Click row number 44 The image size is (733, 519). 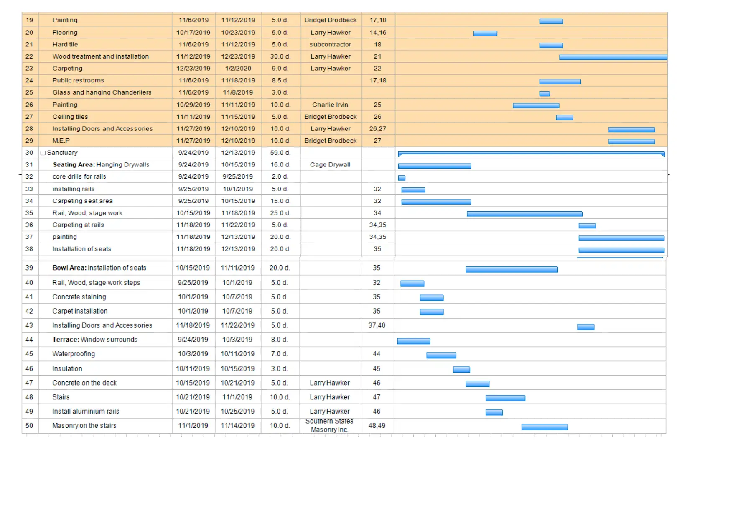29,340
